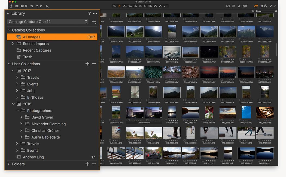Open Library help with the question mark icon
286x177 pixels.
coord(89,13)
